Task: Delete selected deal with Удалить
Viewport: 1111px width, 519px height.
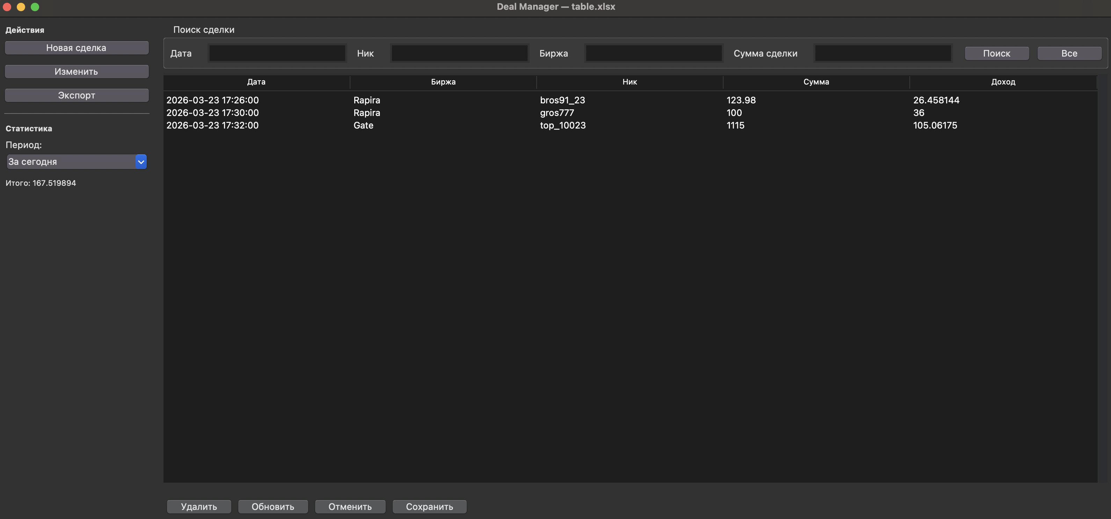Action: tap(199, 507)
